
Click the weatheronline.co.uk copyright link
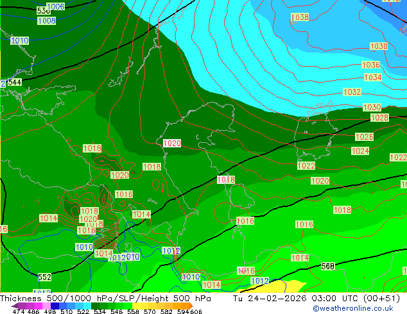tap(352, 309)
